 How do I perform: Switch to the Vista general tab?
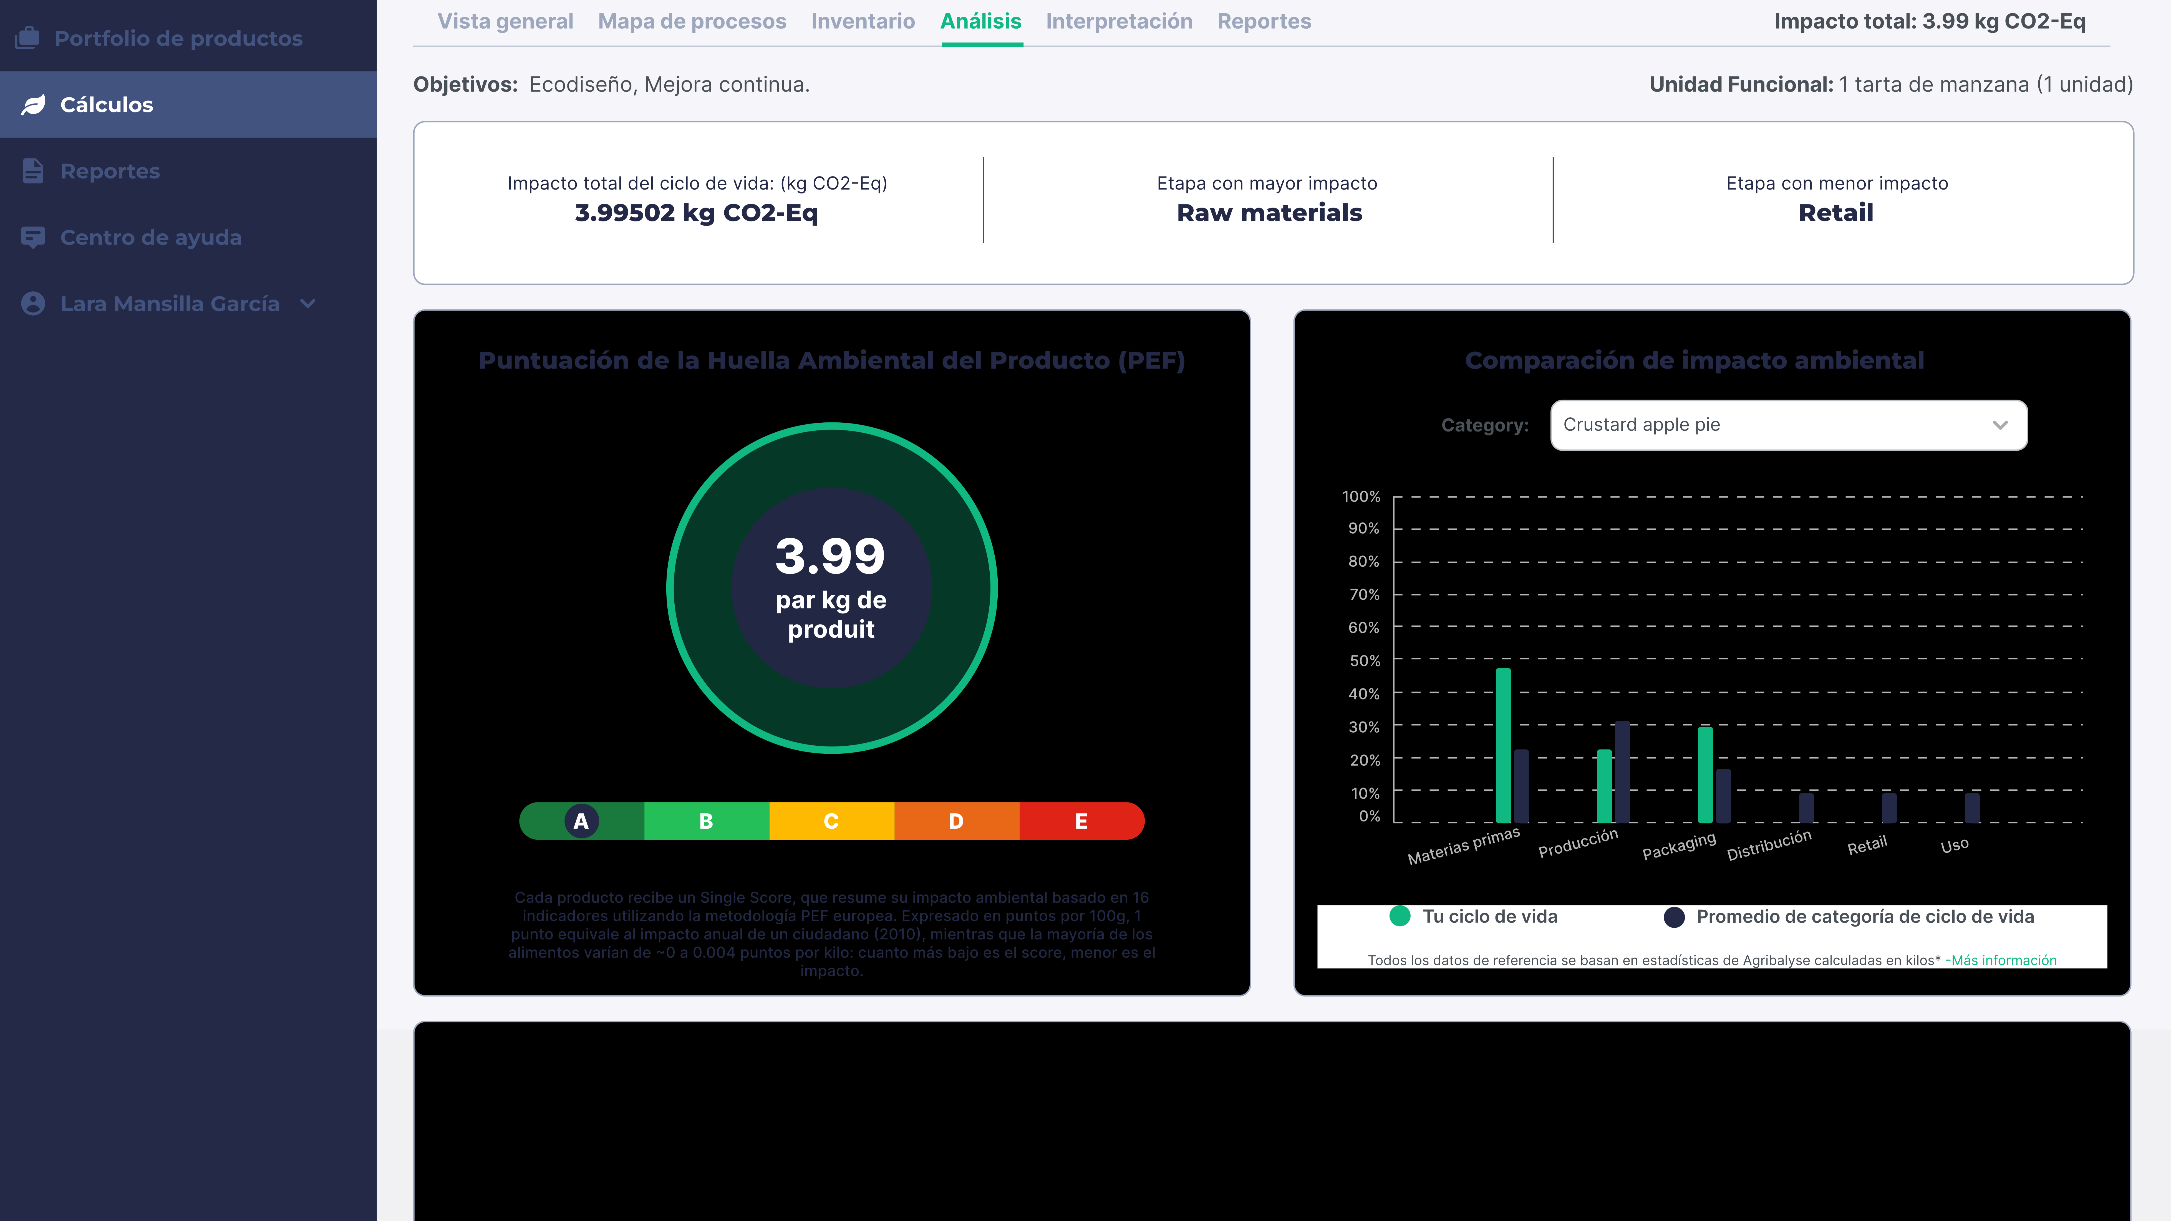click(x=505, y=21)
